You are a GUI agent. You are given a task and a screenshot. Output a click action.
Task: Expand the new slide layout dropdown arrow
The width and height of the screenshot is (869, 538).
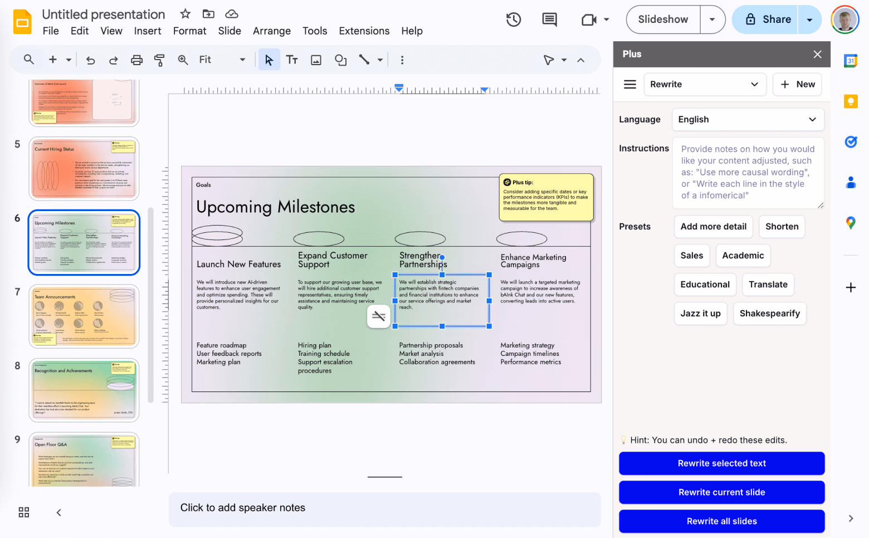[x=69, y=60]
